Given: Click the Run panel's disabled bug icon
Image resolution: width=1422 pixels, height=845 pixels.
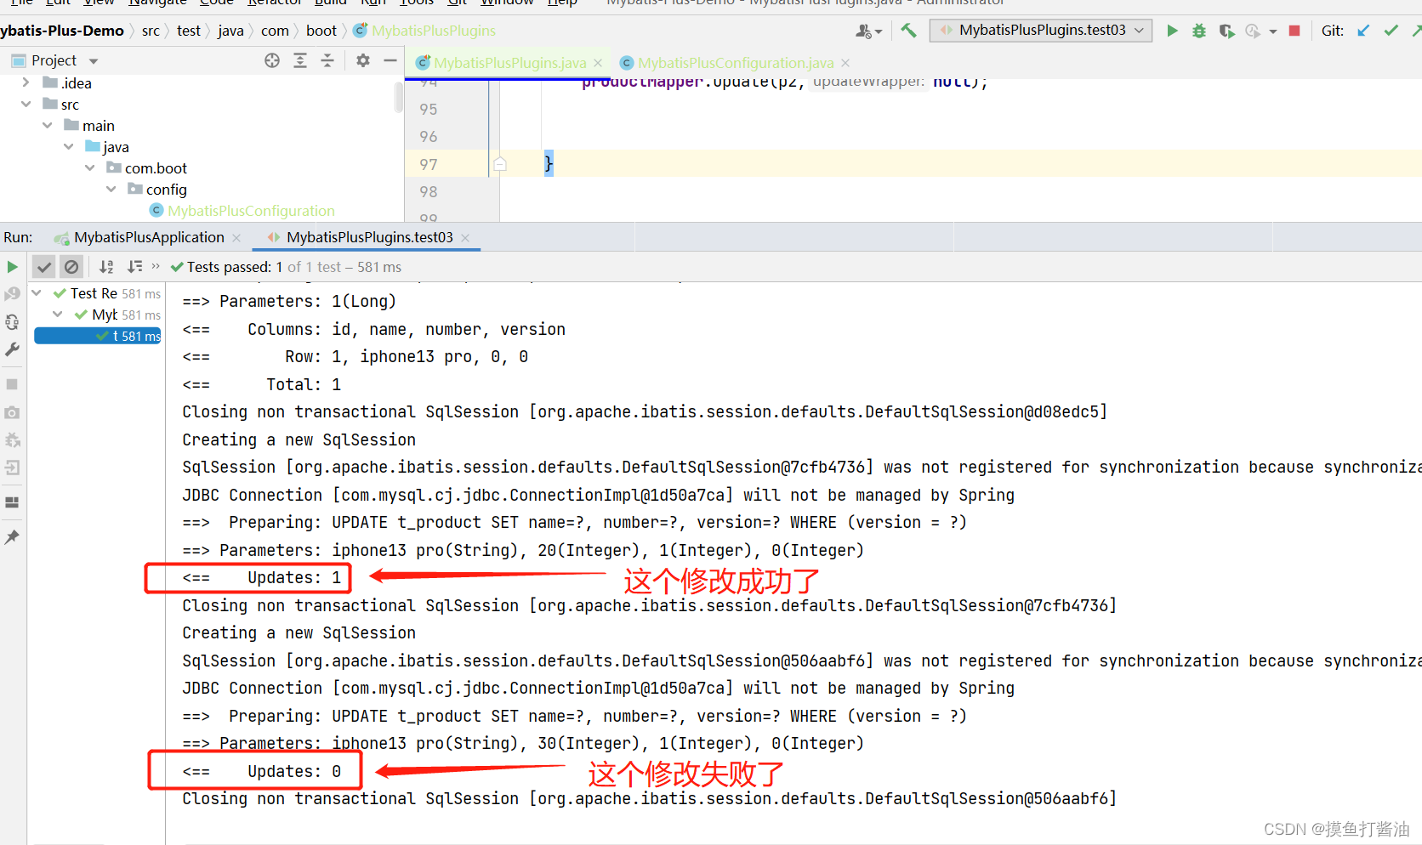Looking at the screenshot, I should click(x=12, y=440).
